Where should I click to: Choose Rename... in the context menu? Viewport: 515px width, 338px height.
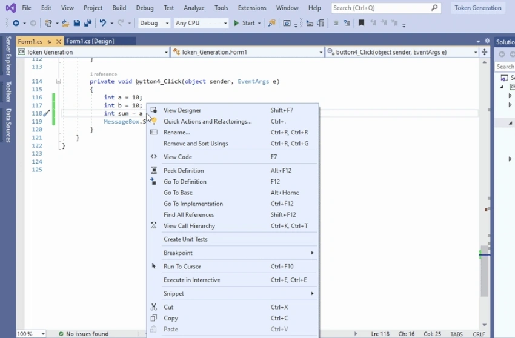(x=233, y=133)
